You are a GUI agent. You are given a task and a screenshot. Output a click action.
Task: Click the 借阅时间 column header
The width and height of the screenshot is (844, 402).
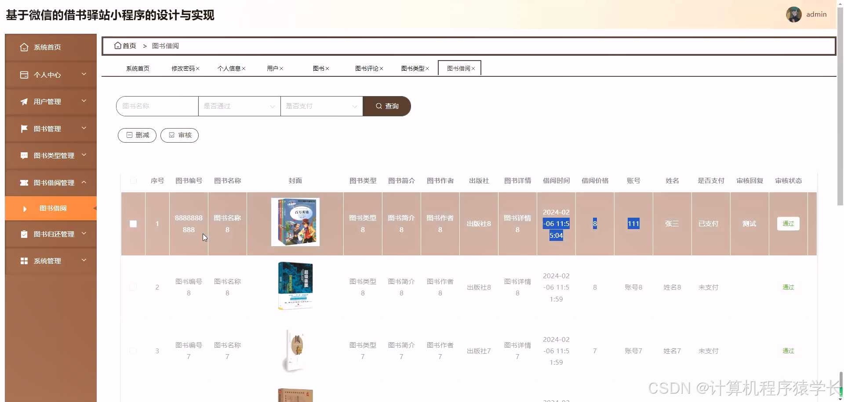coord(556,181)
